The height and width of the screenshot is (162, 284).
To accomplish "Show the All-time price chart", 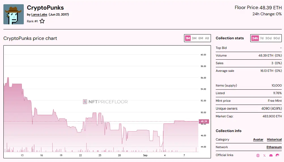I will coord(207,38).
